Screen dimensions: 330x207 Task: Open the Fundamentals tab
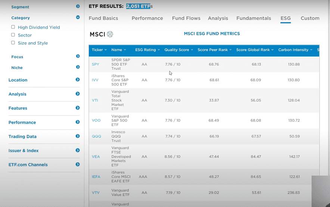(x=253, y=18)
